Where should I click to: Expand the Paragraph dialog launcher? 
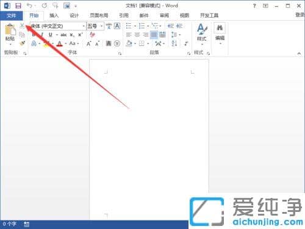[188, 54]
